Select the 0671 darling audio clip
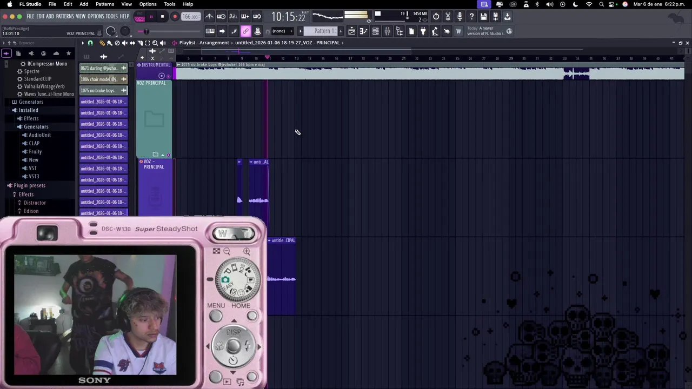Image resolution: width=692 pixels, height=389 pixels. click(103, 68)
